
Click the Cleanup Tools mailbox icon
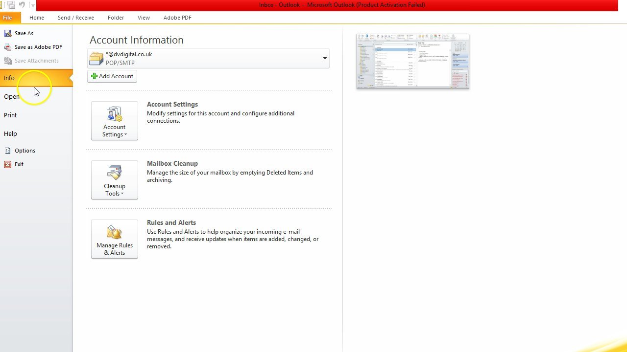(115, 173)
